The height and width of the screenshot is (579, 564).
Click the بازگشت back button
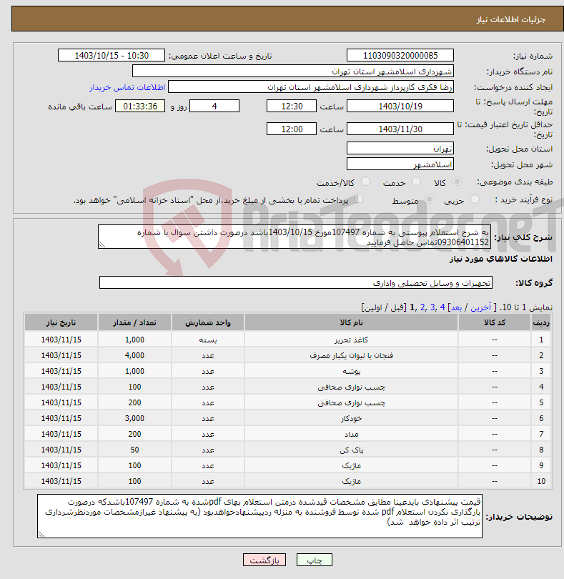(x=264, y=560)
